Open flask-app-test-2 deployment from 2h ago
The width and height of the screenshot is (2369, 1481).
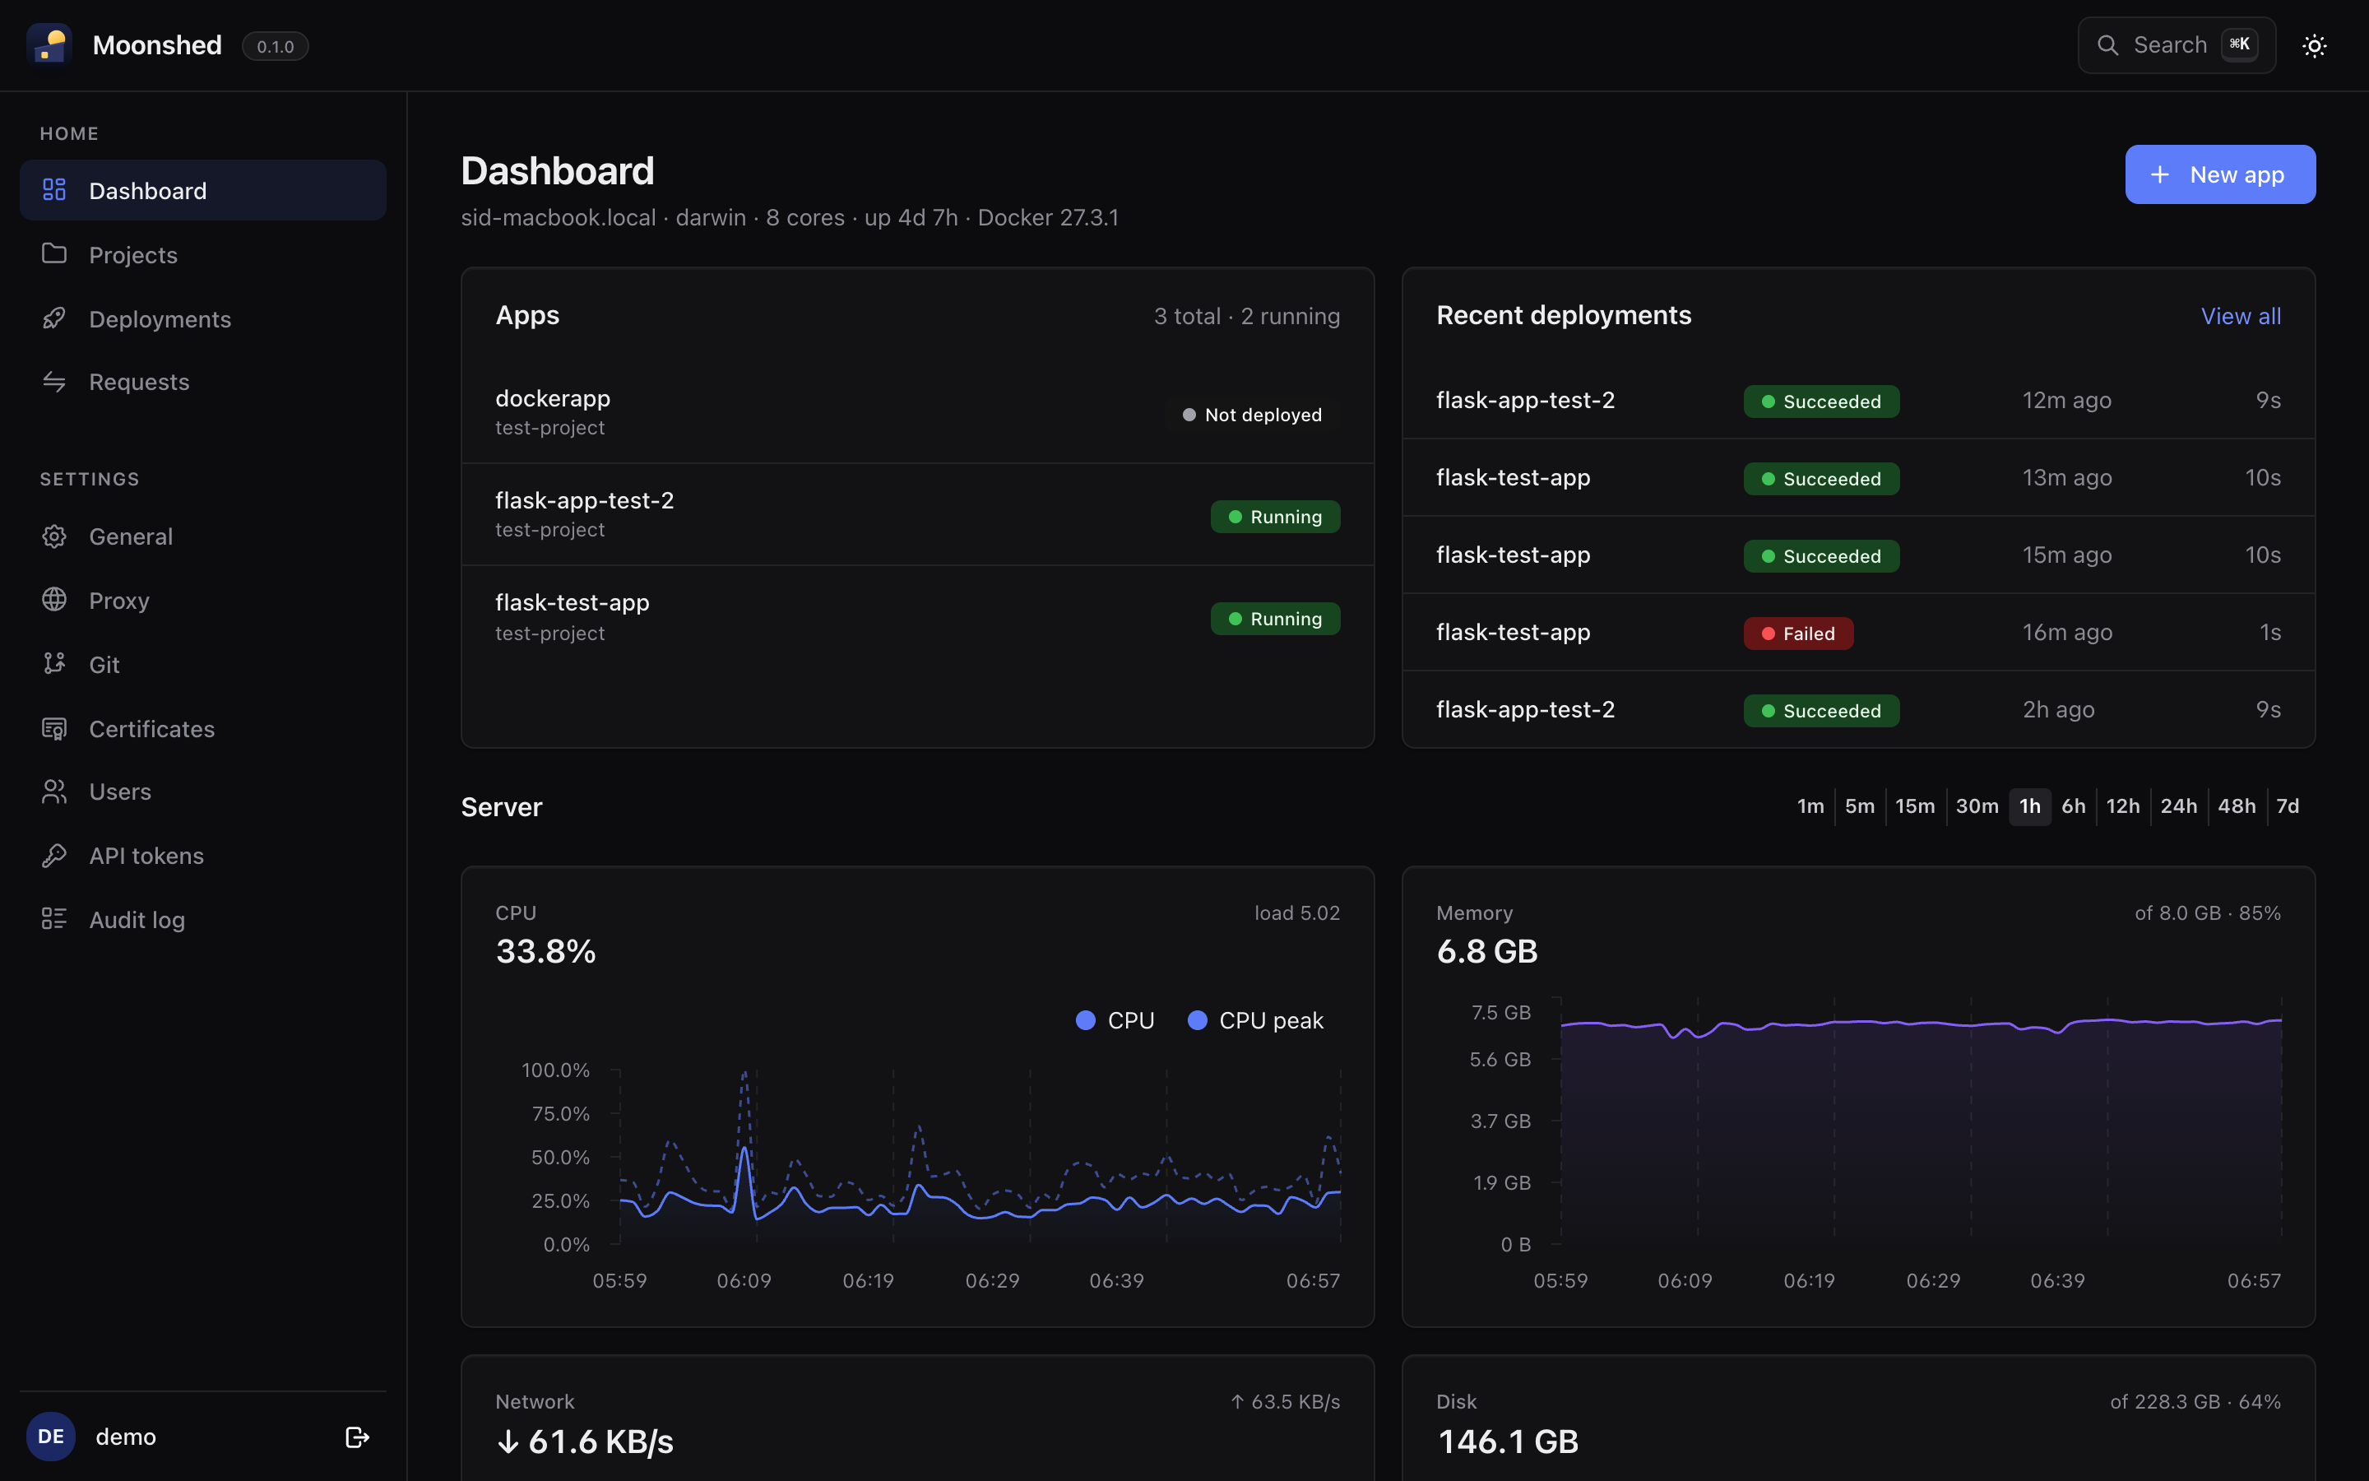coord(1858,710)
